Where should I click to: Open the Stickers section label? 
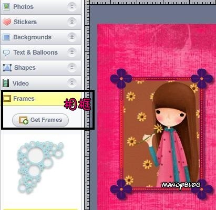click(x=25, y=22)
